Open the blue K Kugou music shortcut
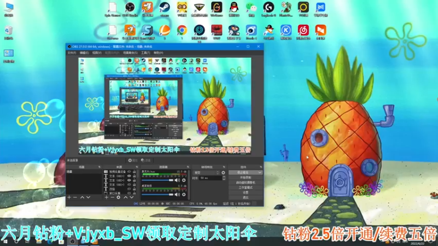The image size is (438, 246). tap(286, 32)
